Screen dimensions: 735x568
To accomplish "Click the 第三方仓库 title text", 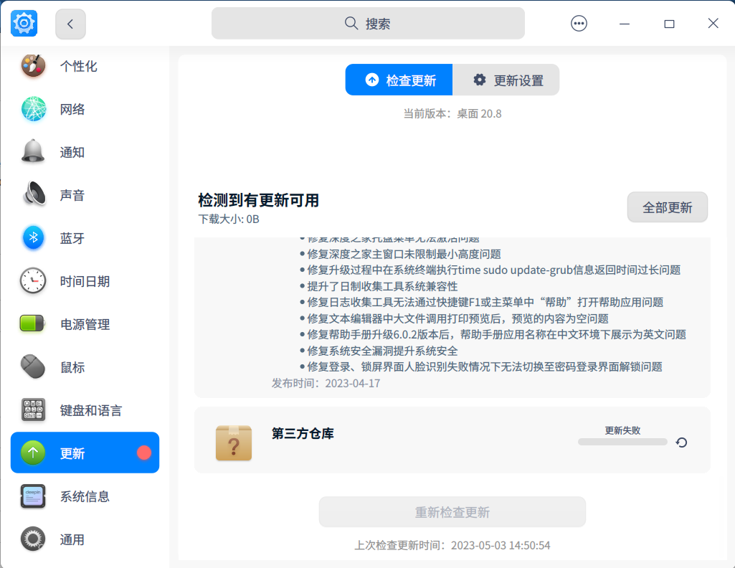I will coord(303,433).
